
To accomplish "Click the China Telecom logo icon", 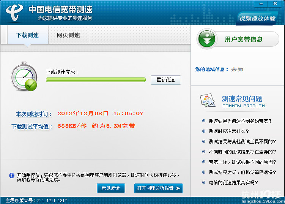I will [14, 12].
